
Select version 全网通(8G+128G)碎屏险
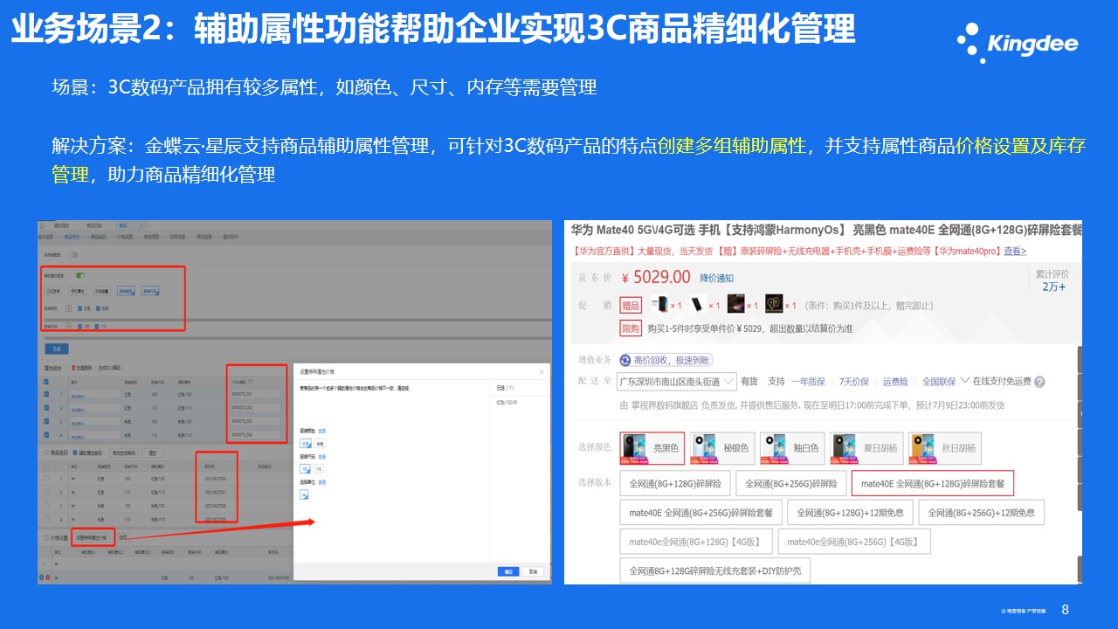point(674,483)
